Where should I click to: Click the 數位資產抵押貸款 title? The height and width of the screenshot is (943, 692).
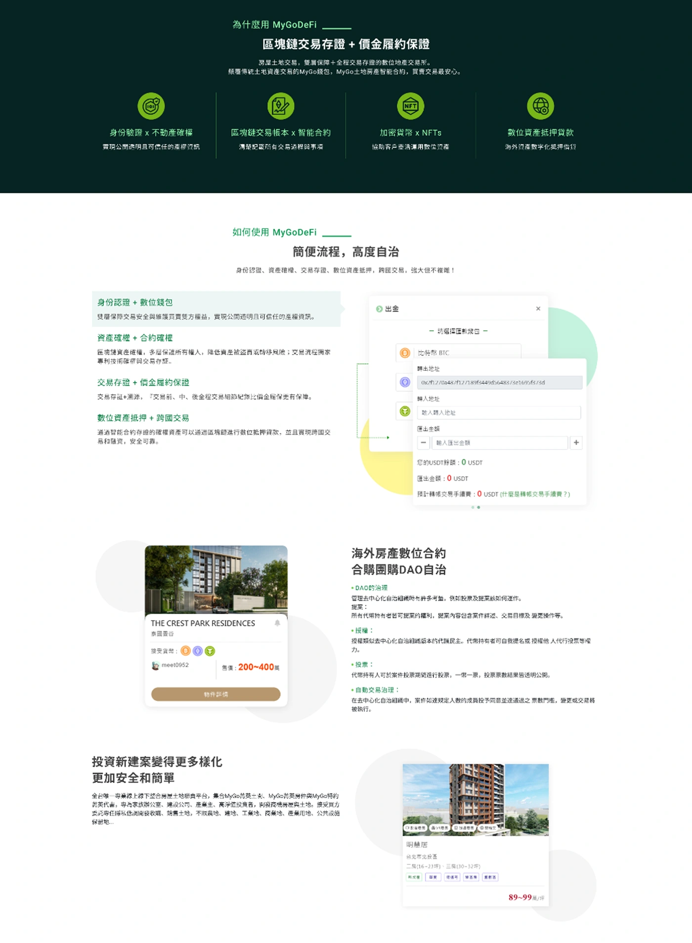(540, 133)
